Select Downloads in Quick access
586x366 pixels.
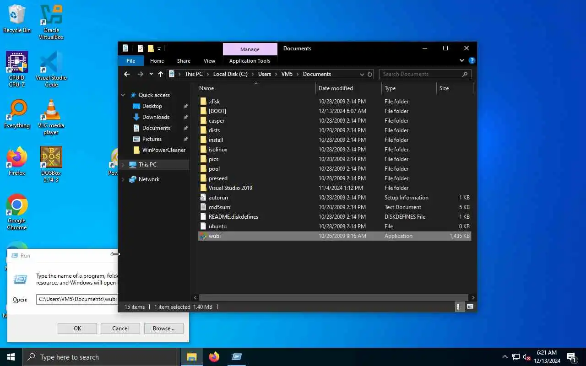[x=156, y=117]
